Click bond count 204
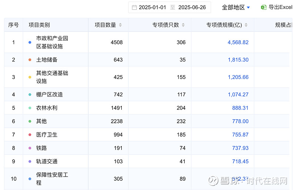The image size is (296, 190). [x=181, y=108]
